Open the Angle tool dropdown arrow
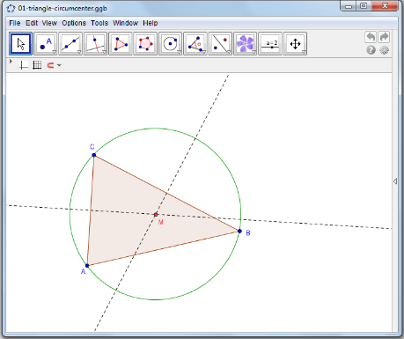The width and height of the screenshot is (404, 339). (204, 52)
